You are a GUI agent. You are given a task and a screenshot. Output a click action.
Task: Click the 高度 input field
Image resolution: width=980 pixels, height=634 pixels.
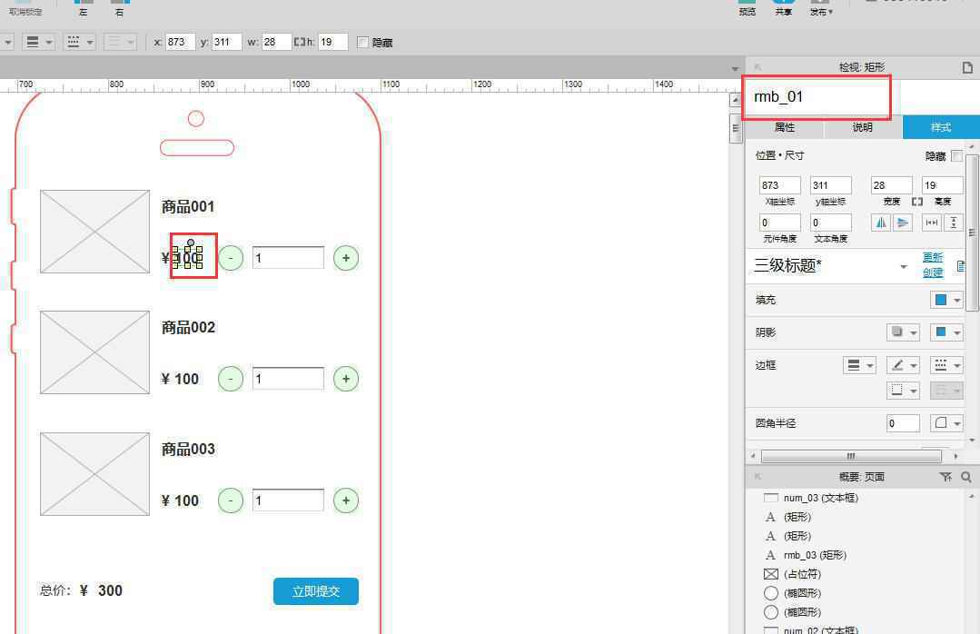pos(942,185)
